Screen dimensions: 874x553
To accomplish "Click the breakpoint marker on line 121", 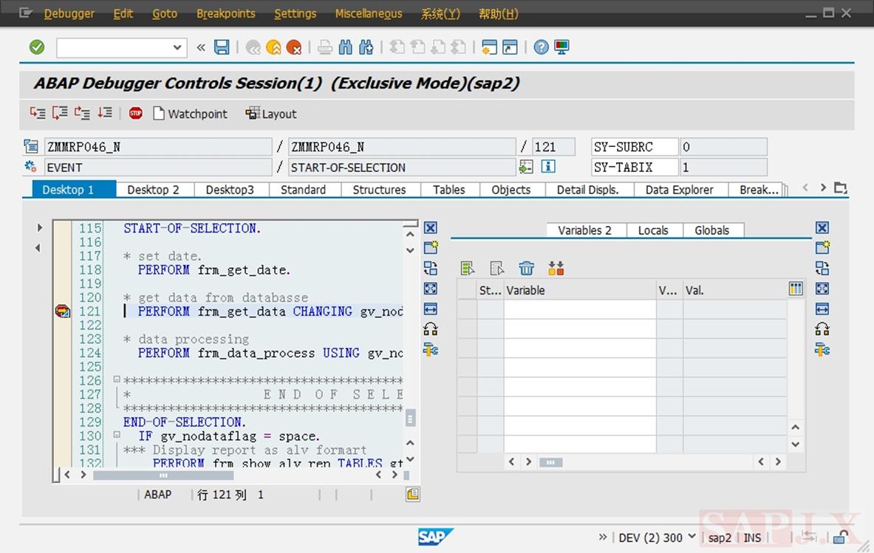I will [62, 311].
